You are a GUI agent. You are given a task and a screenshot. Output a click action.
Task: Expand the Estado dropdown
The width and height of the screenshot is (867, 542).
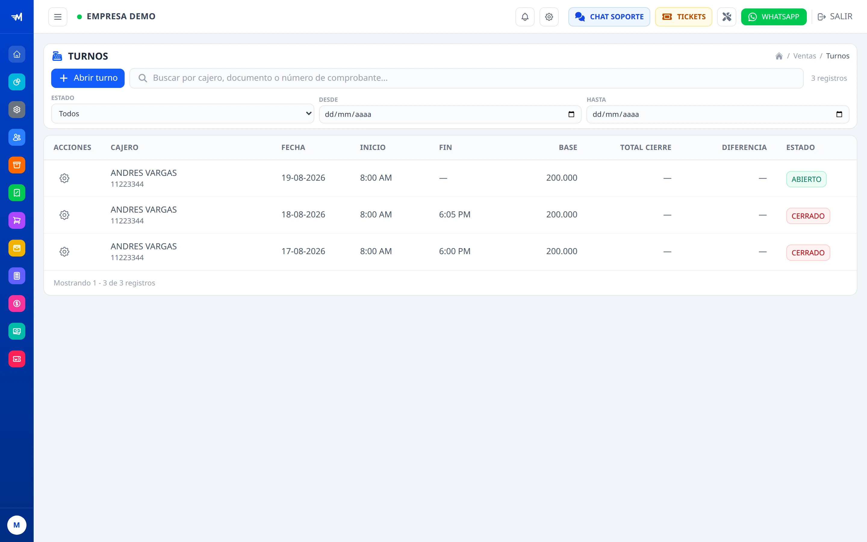click(183, 114)
